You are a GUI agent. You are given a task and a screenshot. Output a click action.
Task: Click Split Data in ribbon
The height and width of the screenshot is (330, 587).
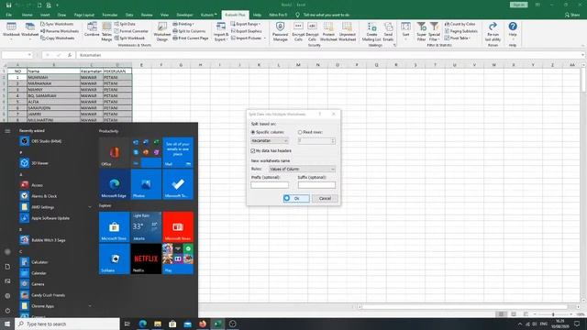(x=125, y=24)
